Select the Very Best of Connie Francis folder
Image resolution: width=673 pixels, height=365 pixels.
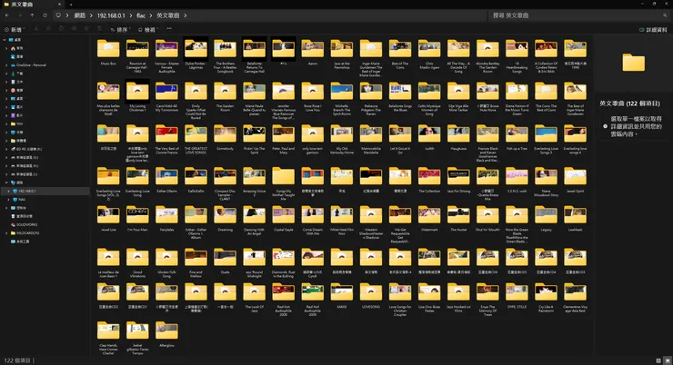pyautogui.click(x=166, y=139)
